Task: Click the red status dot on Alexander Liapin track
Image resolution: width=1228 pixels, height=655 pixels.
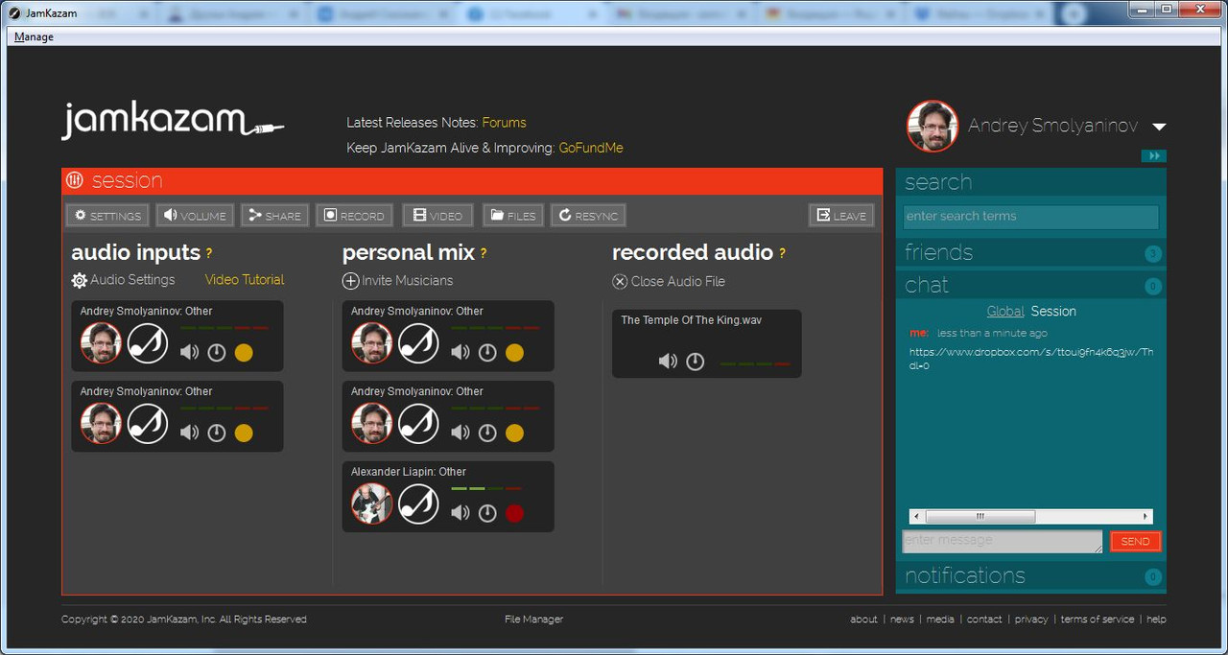Action: [x=515, y=513]
